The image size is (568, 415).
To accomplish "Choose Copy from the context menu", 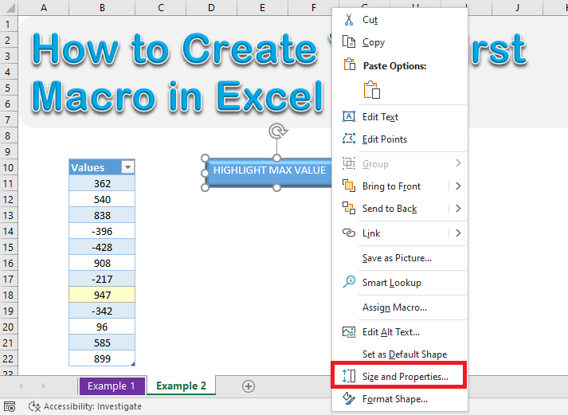I will [400, 42].
